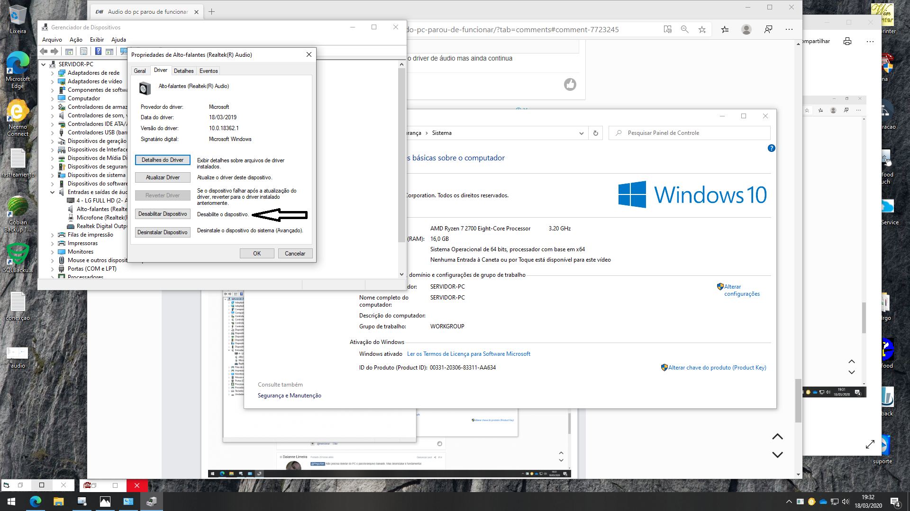
Task: Collapse Entradas e saídas de áudio node
Action: pos(52,192)
